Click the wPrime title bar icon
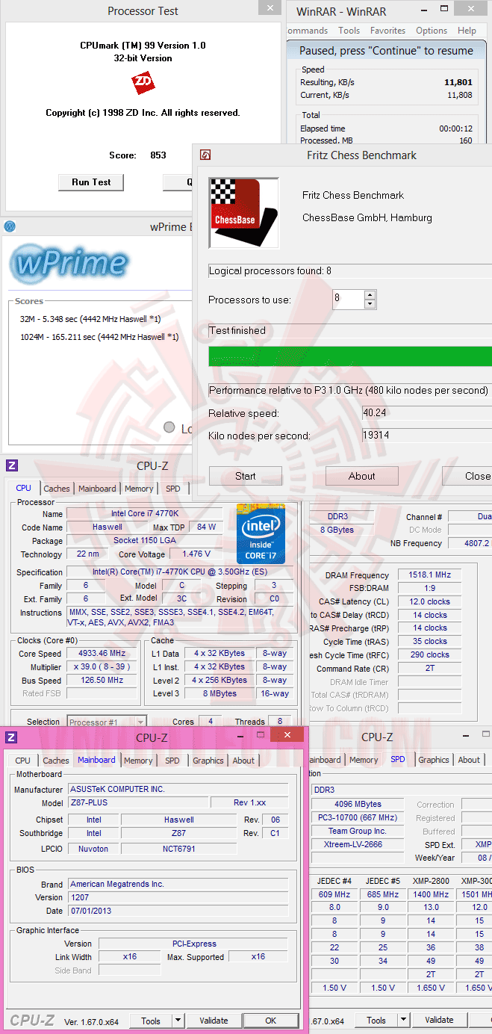Viewport: 492px width, 1034px height. coord(10,226)
